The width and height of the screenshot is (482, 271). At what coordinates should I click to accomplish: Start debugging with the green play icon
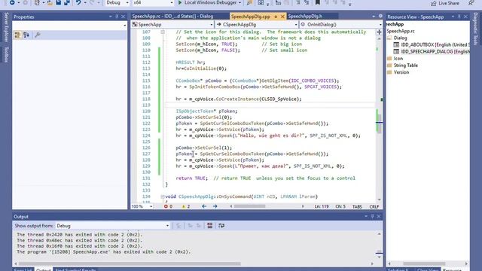(x=180, y=3)
